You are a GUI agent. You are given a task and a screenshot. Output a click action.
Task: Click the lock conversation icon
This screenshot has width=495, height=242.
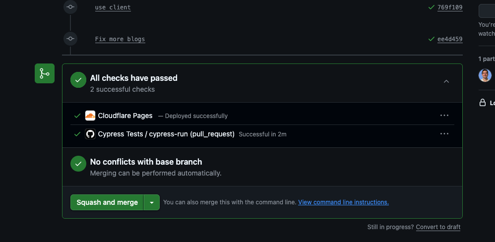483,103
